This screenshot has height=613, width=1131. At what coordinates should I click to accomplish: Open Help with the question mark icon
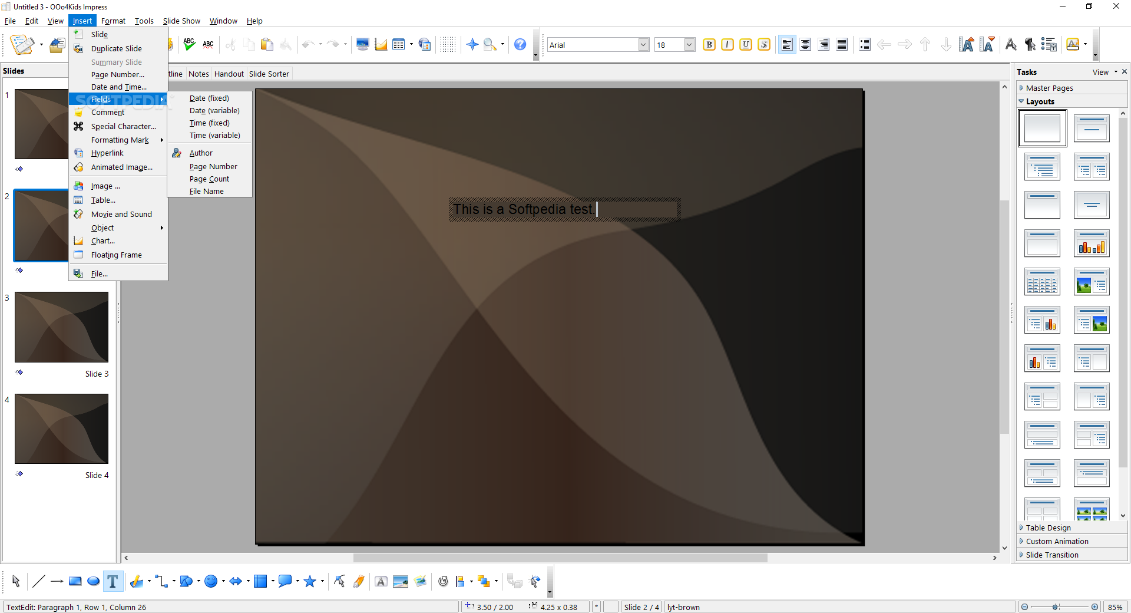(x=520, y=44)
